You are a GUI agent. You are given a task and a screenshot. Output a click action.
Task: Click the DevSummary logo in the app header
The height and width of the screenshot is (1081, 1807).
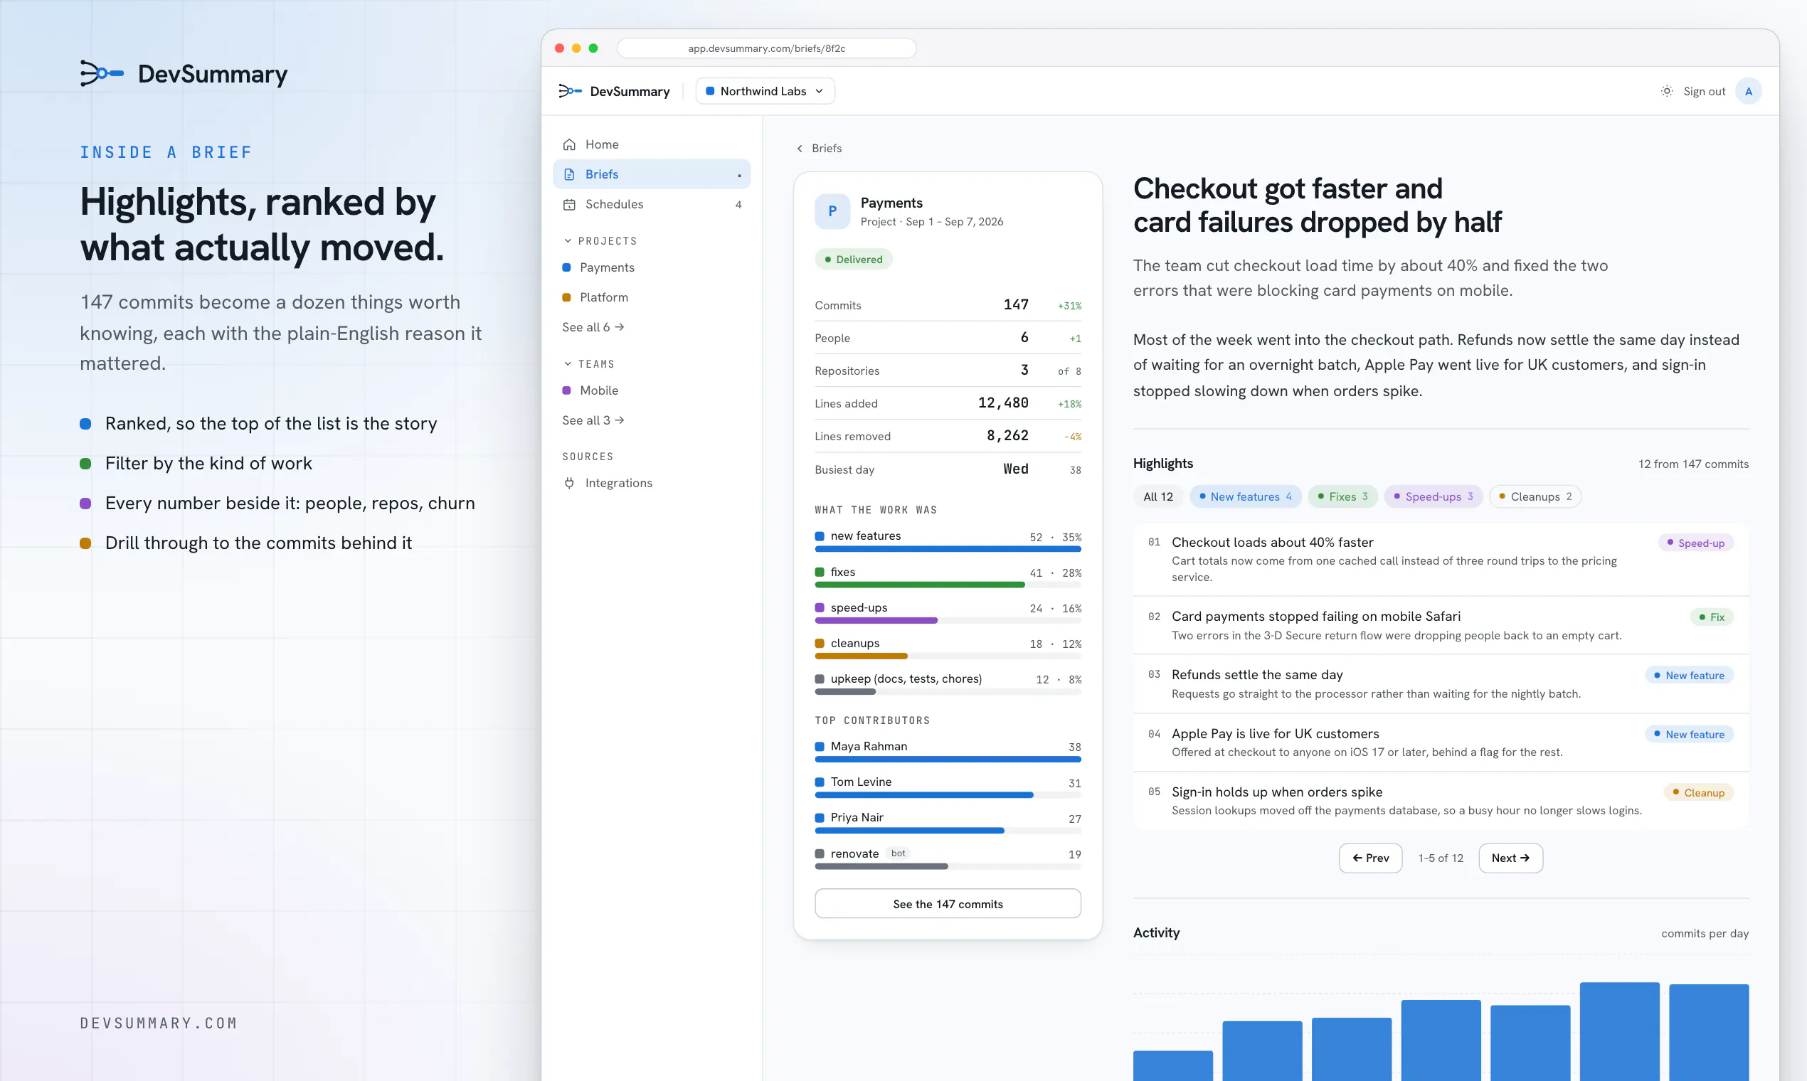(x=613, y=91)
